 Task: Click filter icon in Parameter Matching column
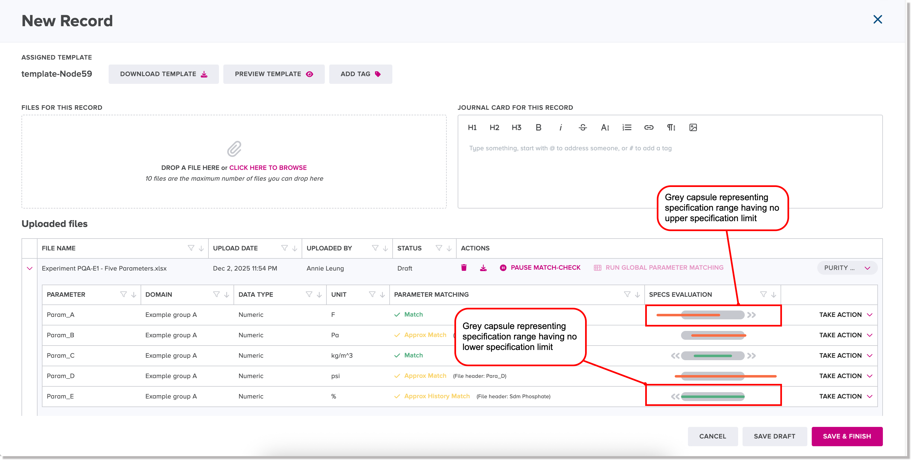(x=627, y=295)
